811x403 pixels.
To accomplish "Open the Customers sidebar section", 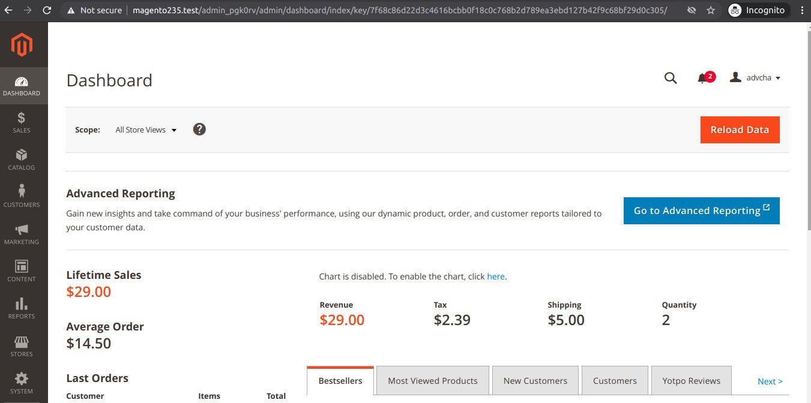I will pos(22,197).
